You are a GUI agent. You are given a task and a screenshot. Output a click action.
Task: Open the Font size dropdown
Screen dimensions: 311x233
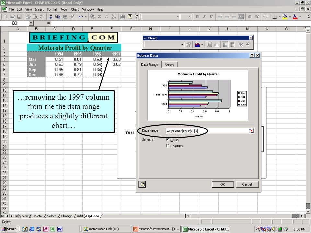click(x=190, y=17)
